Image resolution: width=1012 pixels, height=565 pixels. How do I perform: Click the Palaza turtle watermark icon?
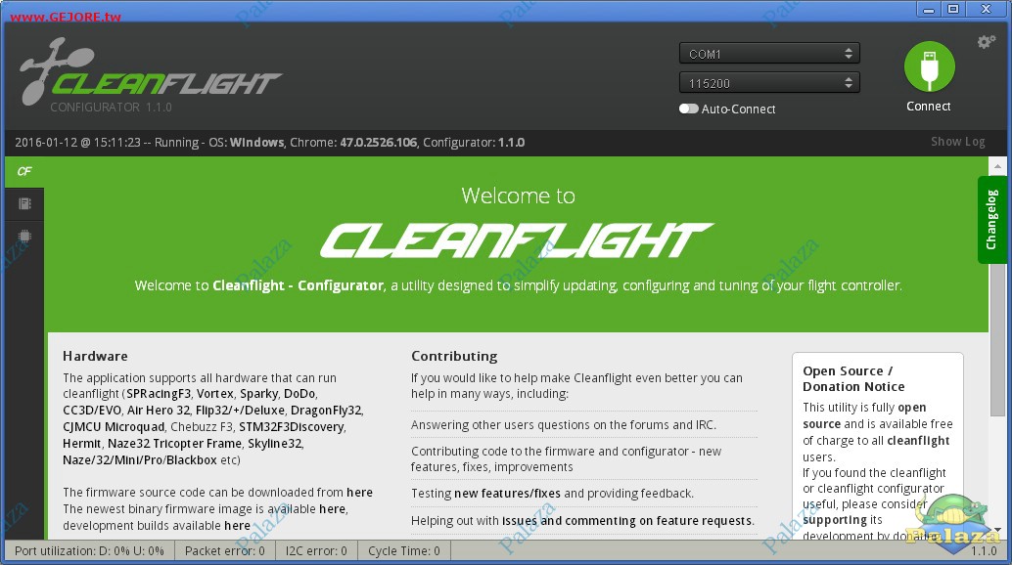[954, 522]
